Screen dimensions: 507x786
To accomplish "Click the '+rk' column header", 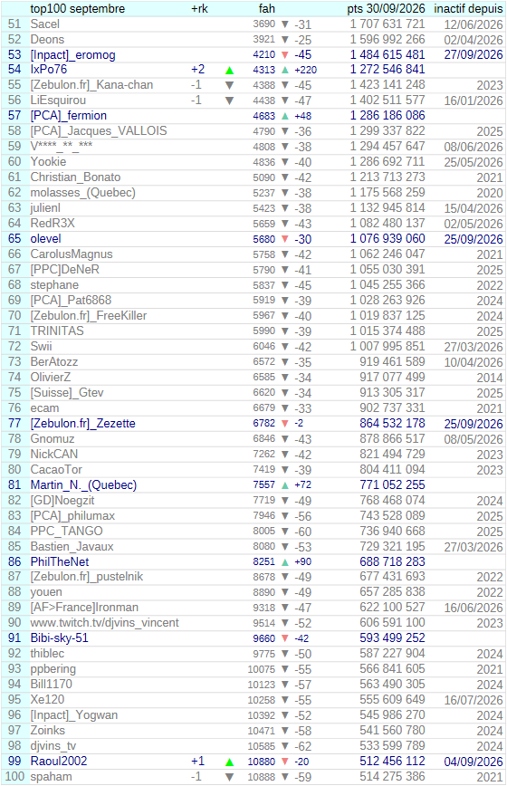I will pos(199,8).
